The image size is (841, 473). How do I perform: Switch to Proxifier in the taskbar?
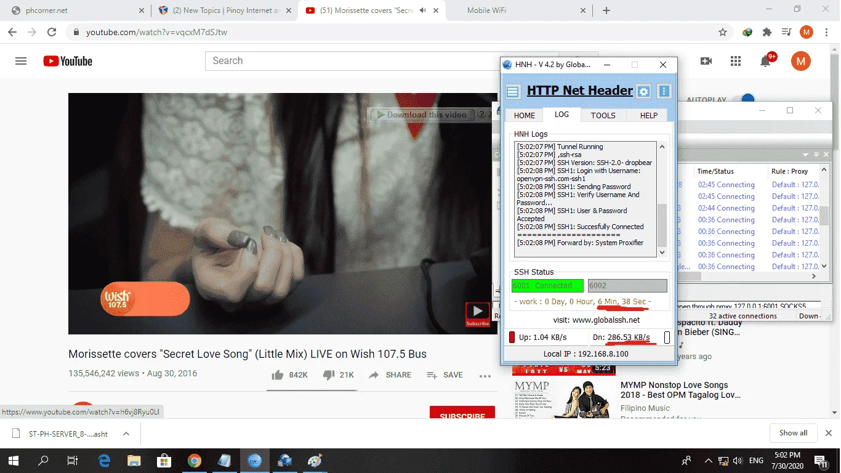pyautogui.click(x=284, y=460)
